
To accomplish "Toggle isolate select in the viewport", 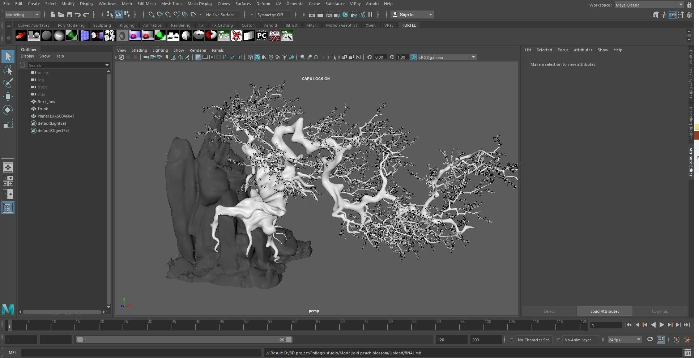I will pyautogui.click(x=334, y=57).
